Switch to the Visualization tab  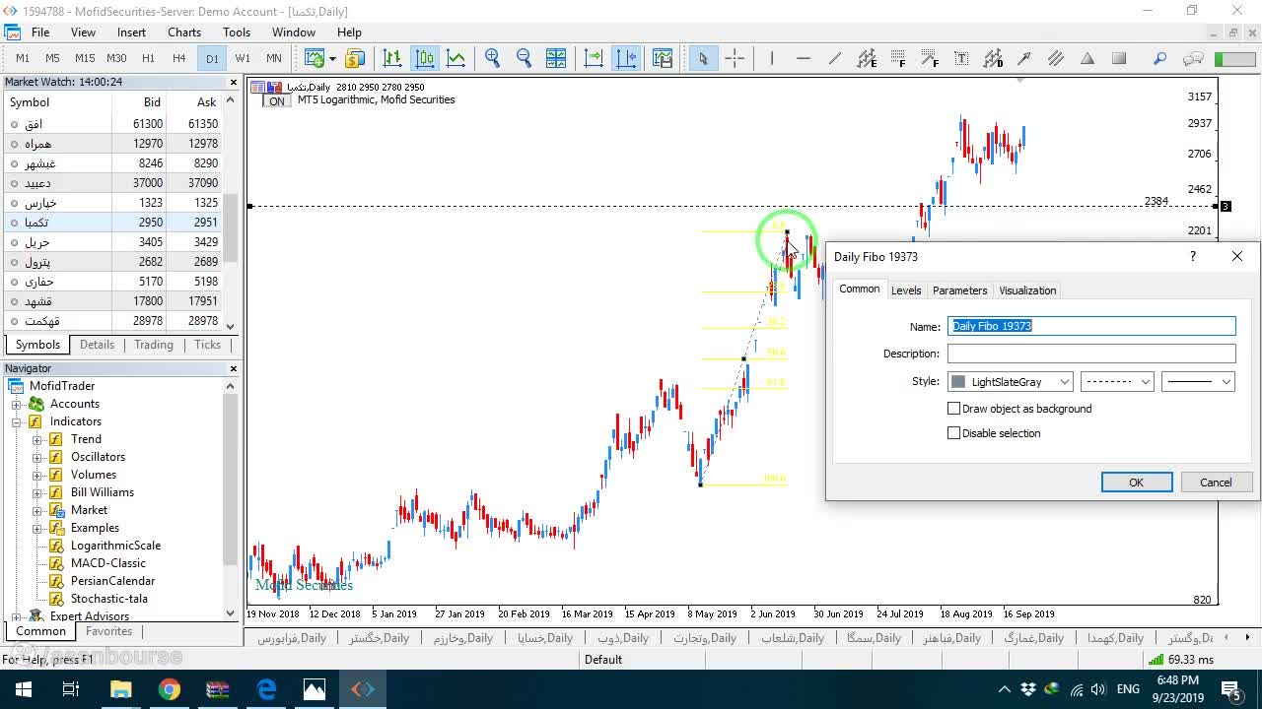click(1027, 290)
